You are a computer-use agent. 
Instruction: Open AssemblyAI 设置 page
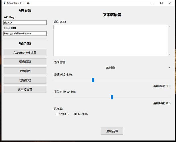(25, 52)
